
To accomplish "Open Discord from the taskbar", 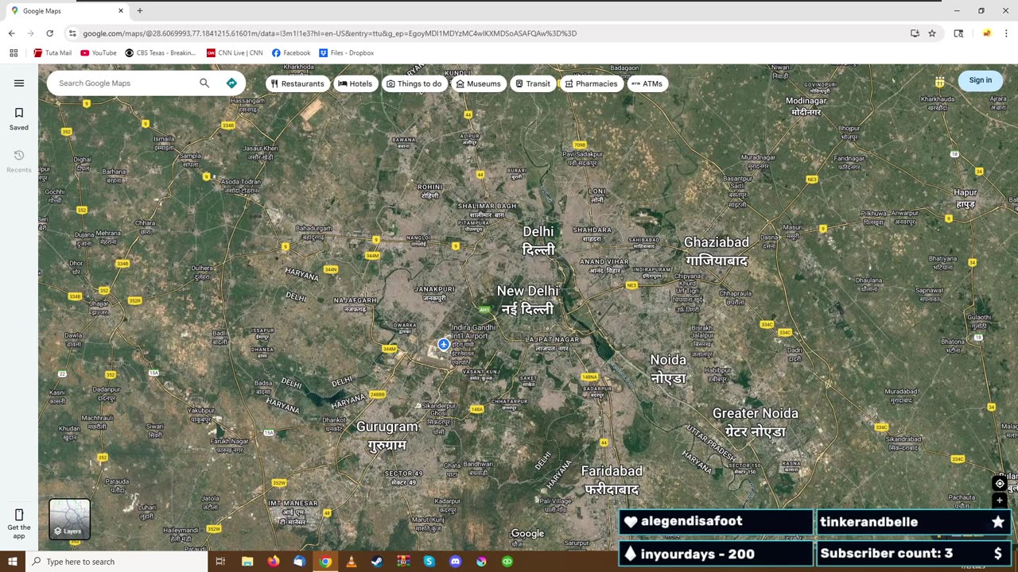I will pyautogui.click(x=455, y=562).
